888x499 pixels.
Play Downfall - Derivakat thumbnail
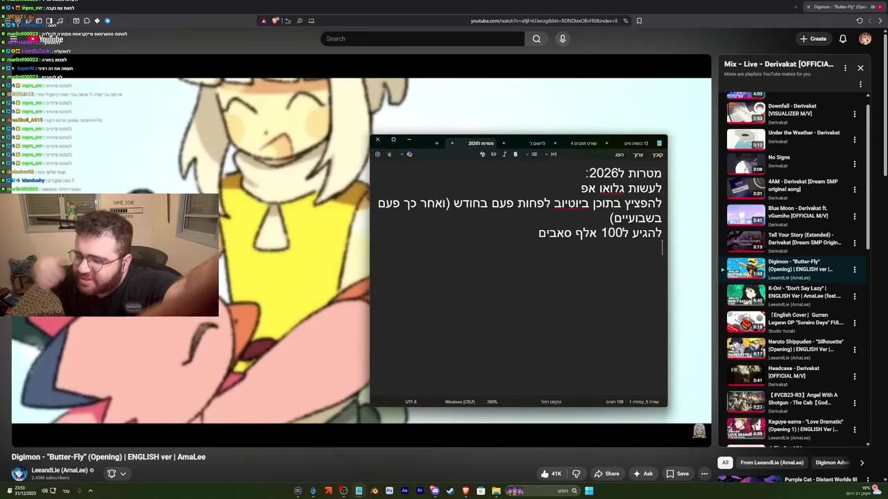pyautogui.click(x=746, y=113)
